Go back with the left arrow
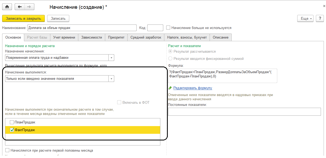326x158 pixels. tap(20, 7)
